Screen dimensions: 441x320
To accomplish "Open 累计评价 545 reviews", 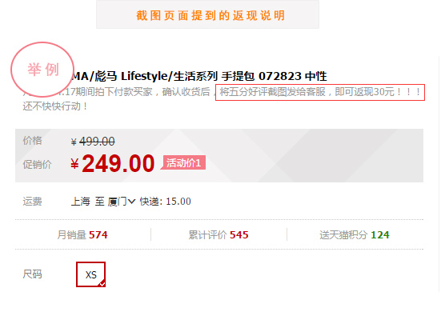I will pos(218,234).
